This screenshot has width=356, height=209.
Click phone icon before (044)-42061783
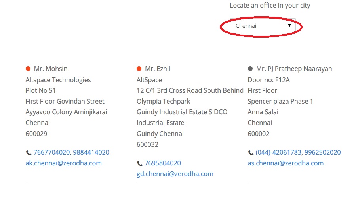[251, 153]
